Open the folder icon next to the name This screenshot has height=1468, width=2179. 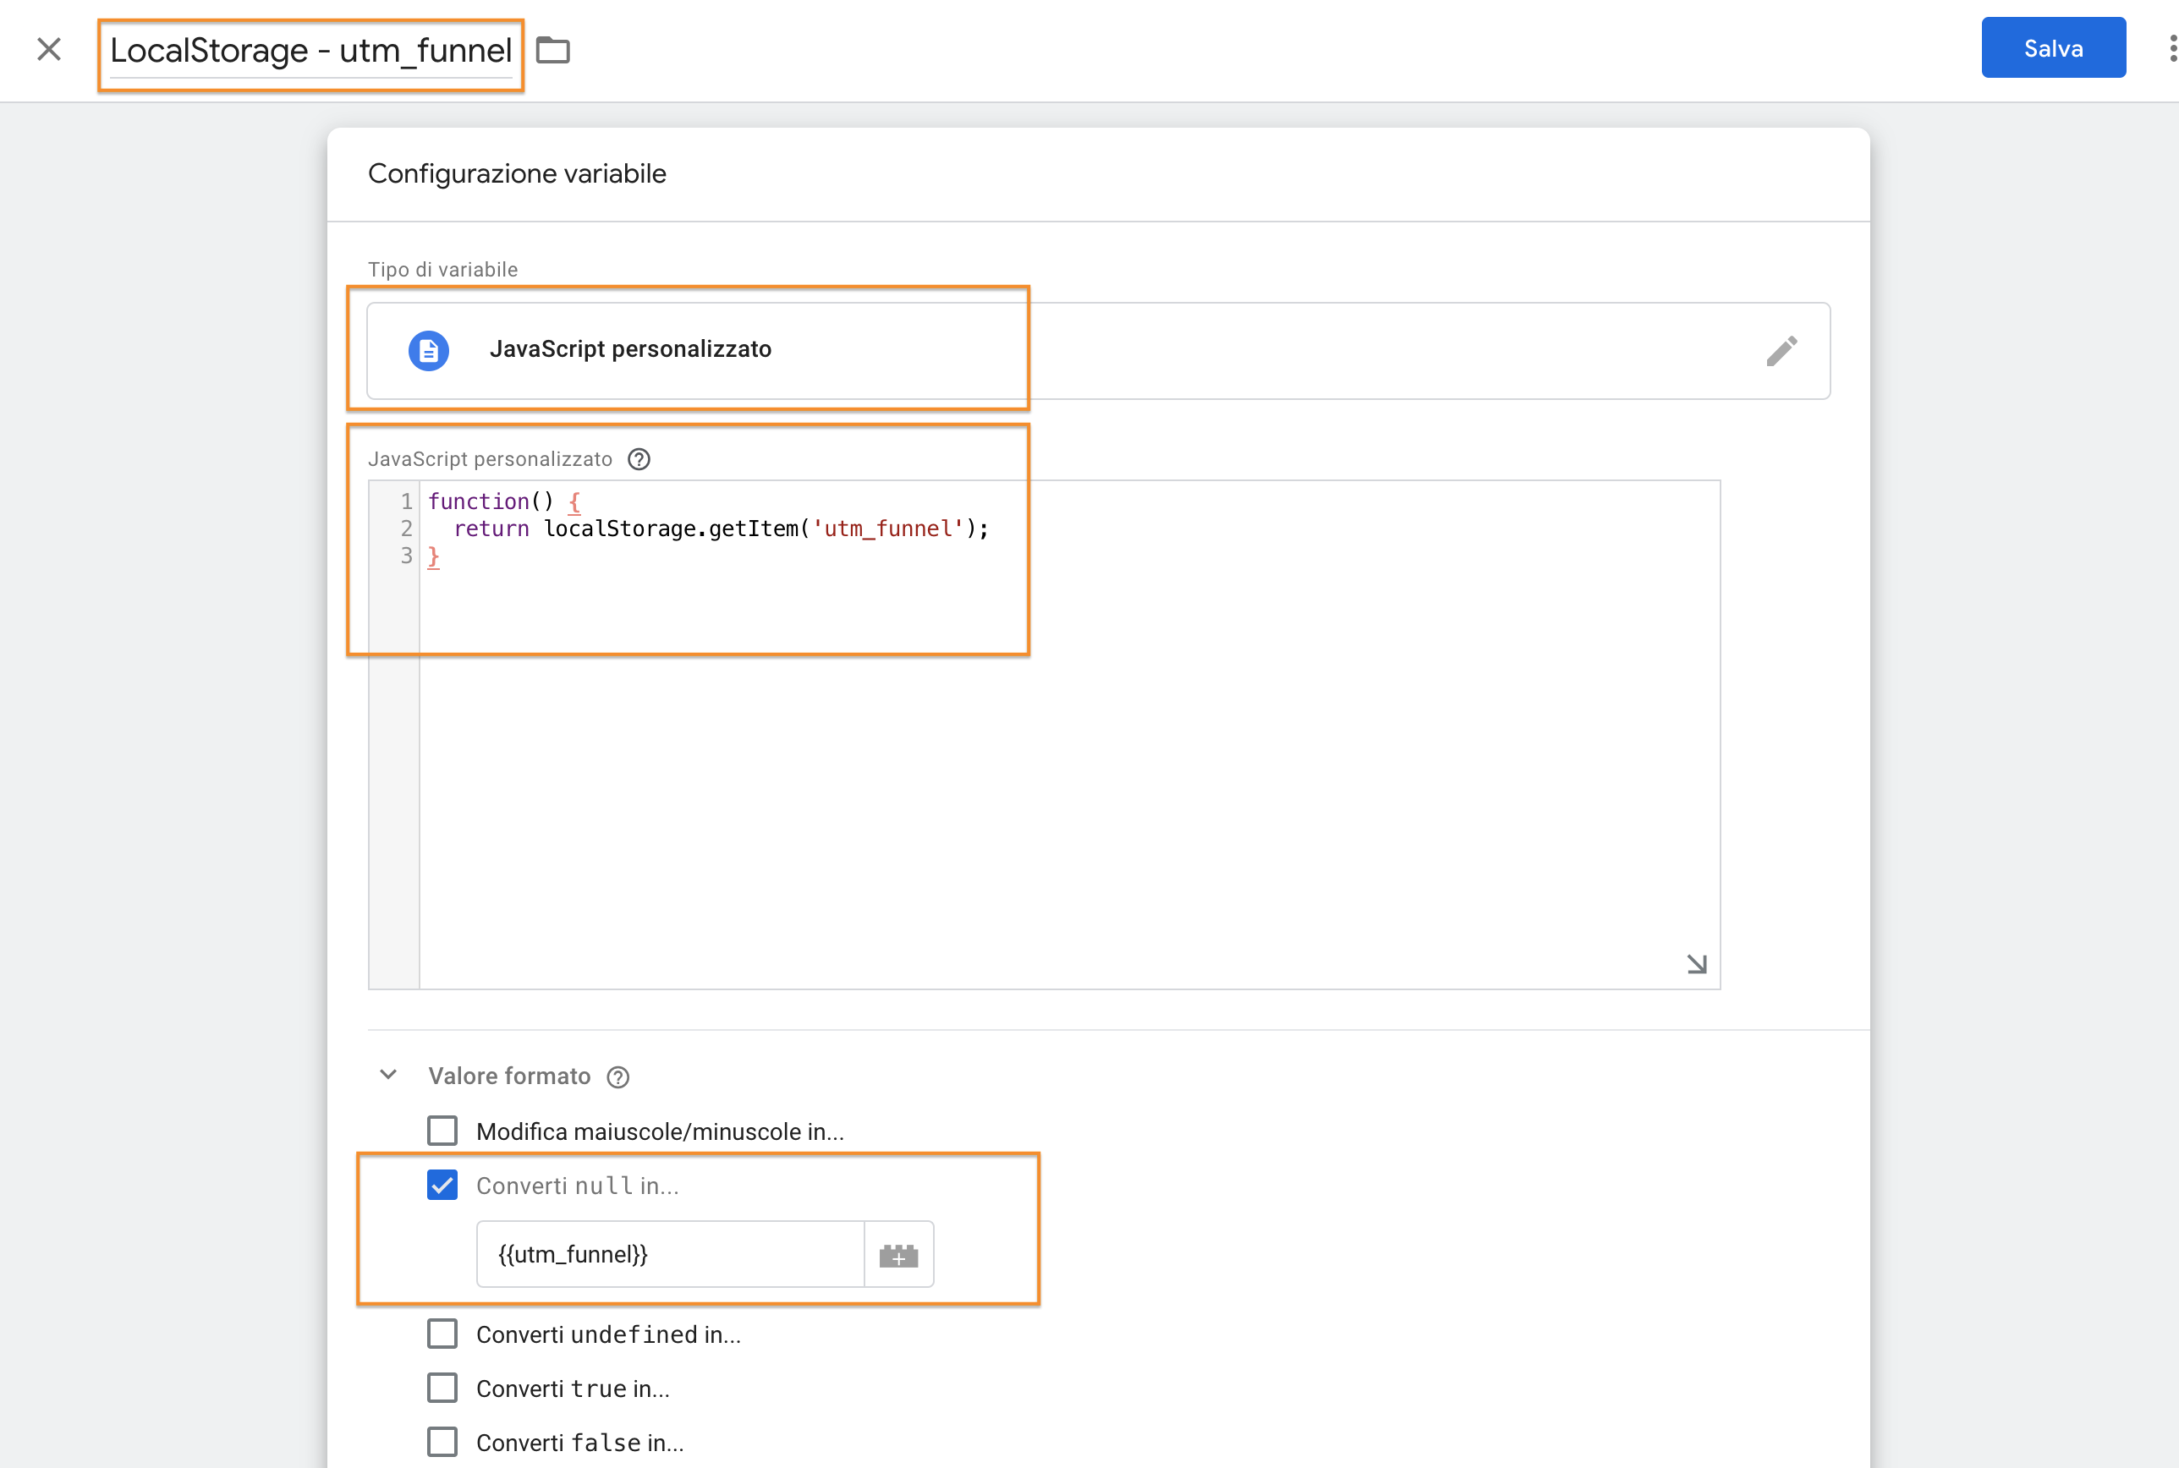pos(552,50)
